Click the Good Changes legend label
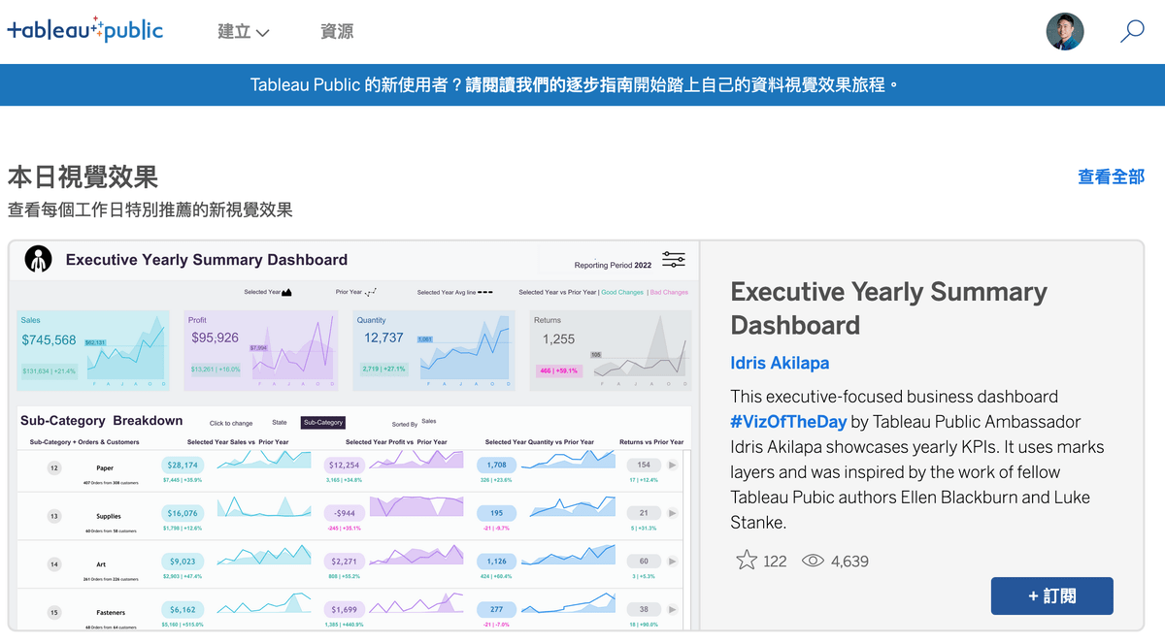This screenshot has height=643, width=1165. click(622, 292)
